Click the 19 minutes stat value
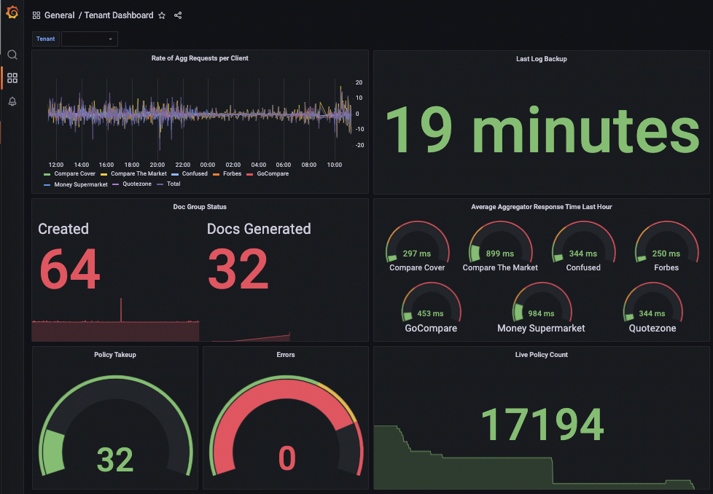 [542, 130]
